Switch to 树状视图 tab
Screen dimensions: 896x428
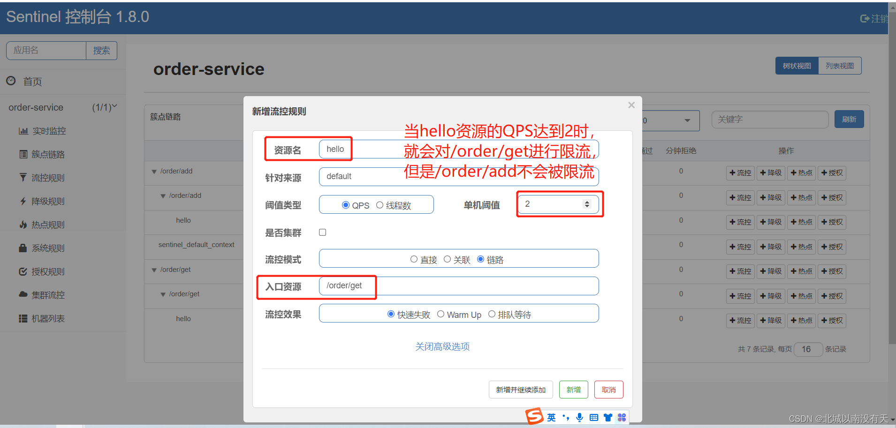pos(797,66)
